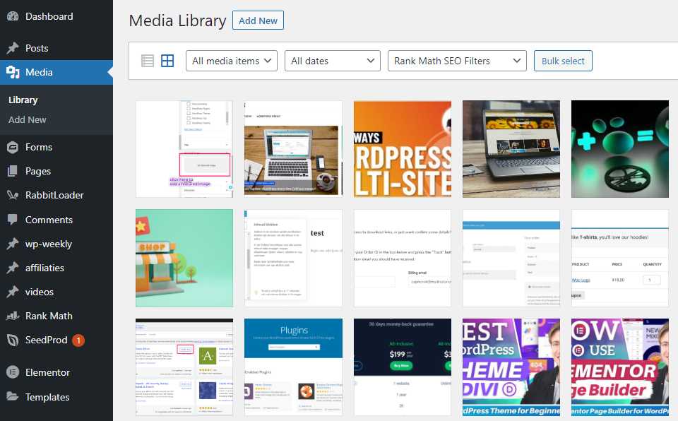This screenshot has height=421, width=678.
Task: Click the videos pushpin icon
Action: pyautogui.click(x=13, y=292)
